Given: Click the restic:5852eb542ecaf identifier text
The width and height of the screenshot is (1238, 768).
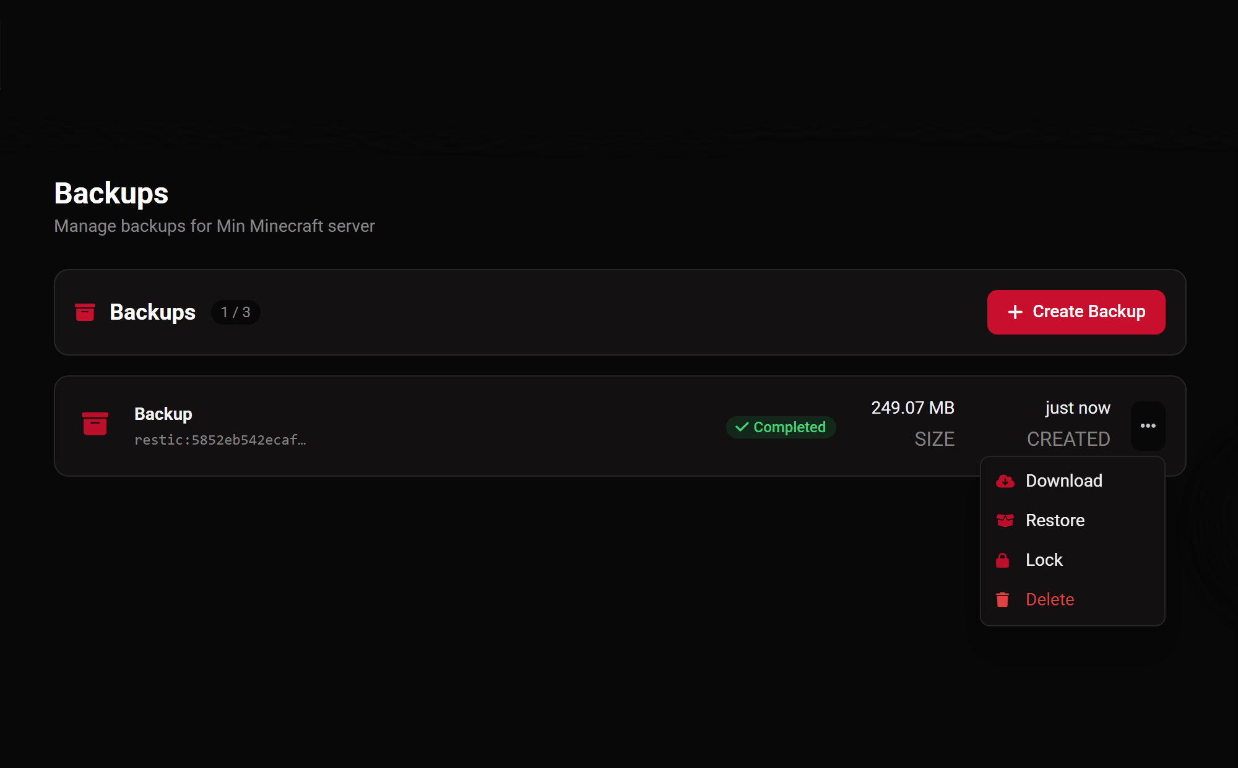Looking at the screenshot, I should 220,440.
